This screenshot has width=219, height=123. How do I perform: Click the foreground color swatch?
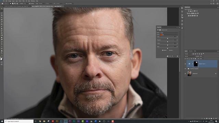point(1,59)
